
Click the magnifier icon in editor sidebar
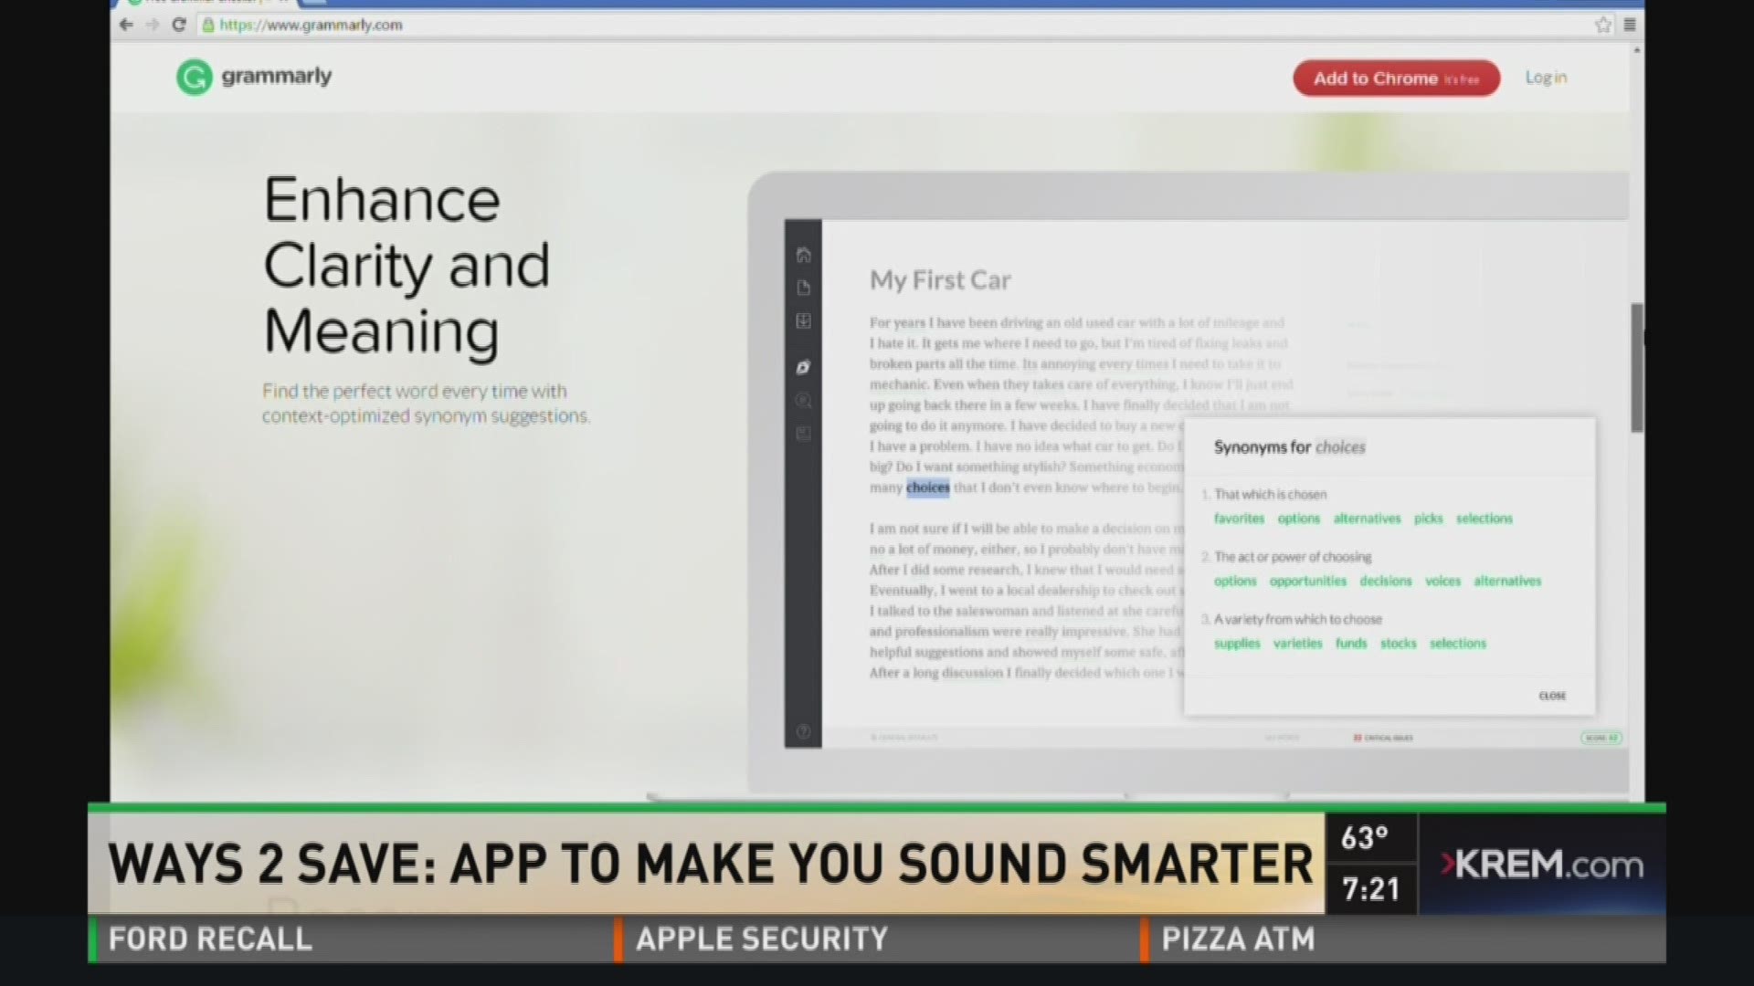point(803,400)
